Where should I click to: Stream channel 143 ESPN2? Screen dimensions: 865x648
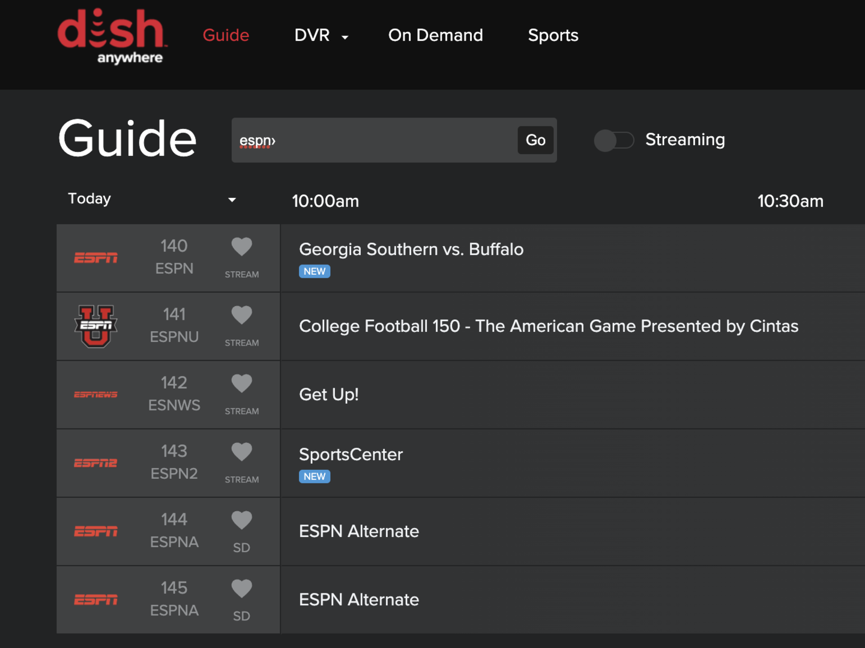click(x=242, y=479)
